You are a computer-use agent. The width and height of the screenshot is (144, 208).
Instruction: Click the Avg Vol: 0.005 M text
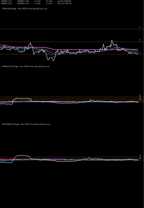(x=65, y=1)
